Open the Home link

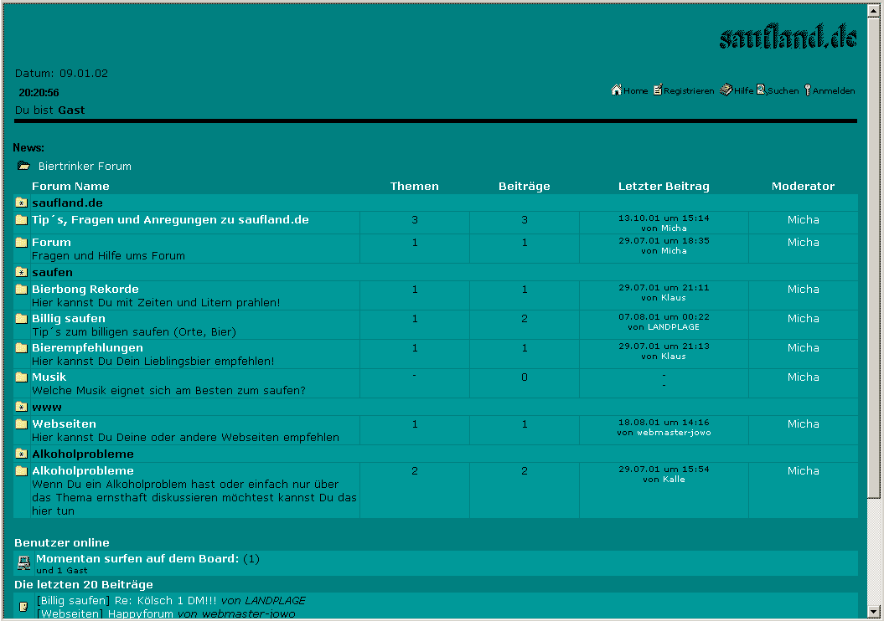click(635, 90)
